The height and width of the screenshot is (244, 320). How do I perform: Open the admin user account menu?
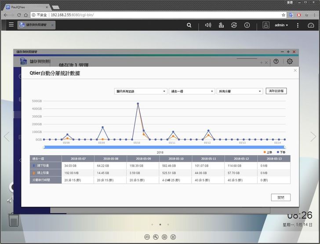pyautogui.click(x=281, y=25)
